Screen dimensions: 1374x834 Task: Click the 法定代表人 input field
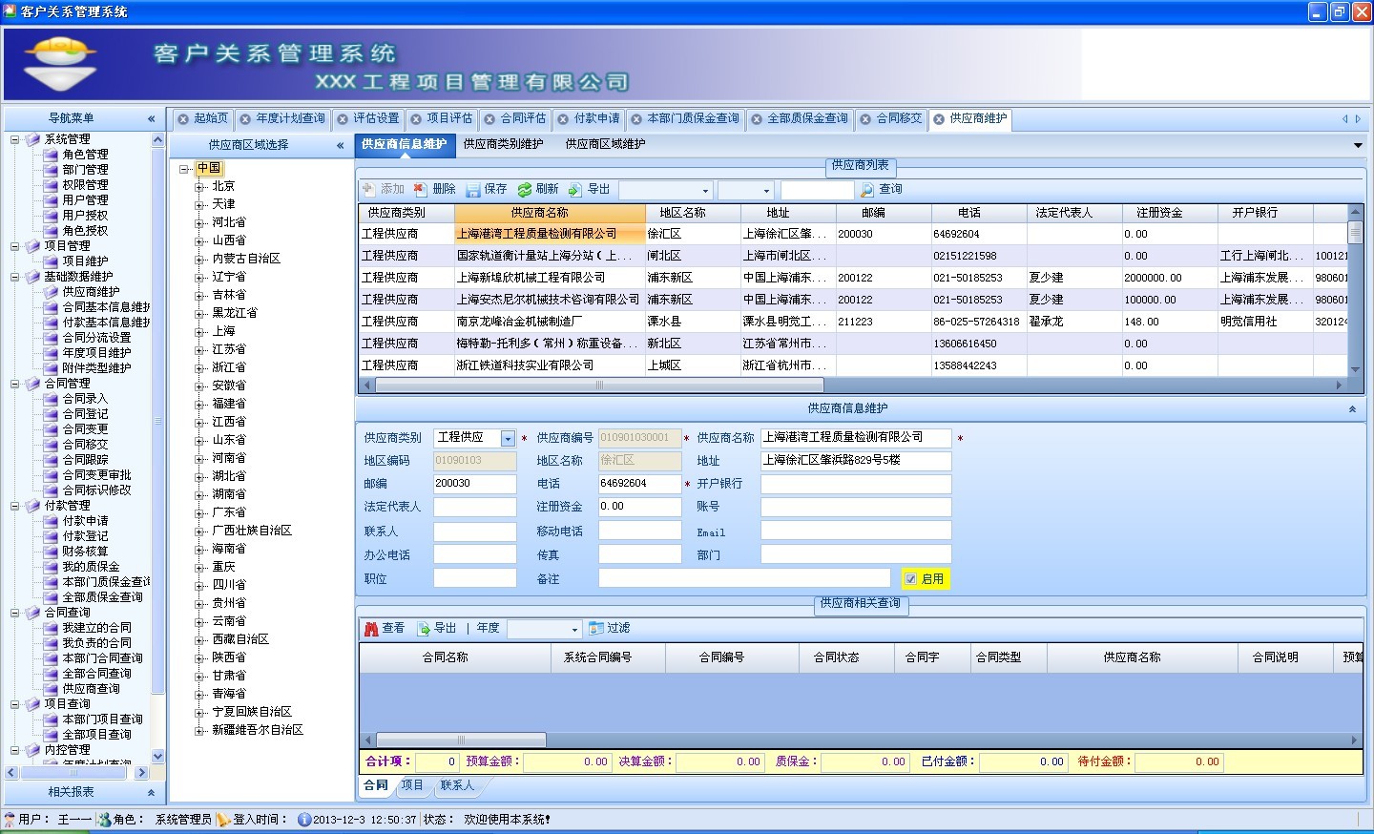point(474,507)
